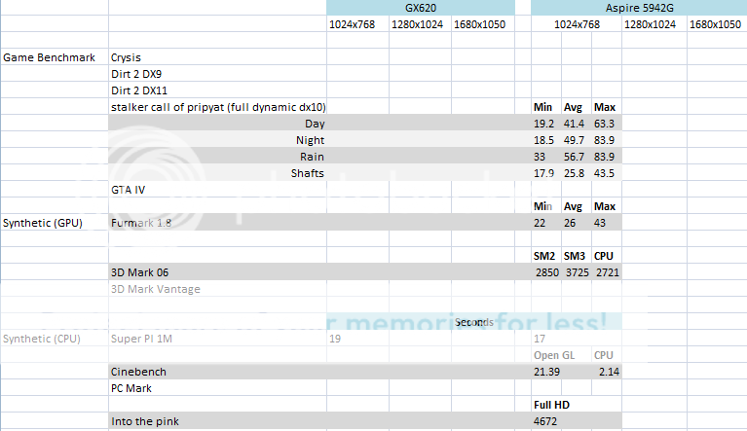The image size is (747, 431).
Task: Click the 3D Mark Vantage cell
Action: (x=155, y=289)
